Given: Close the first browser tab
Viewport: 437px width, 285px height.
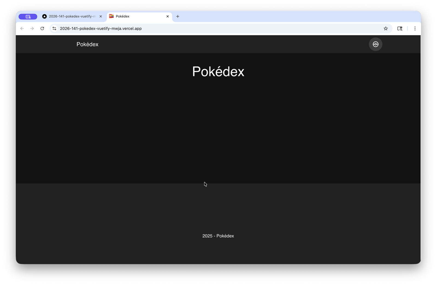Looking at the screenshot, I should (101, 16).
